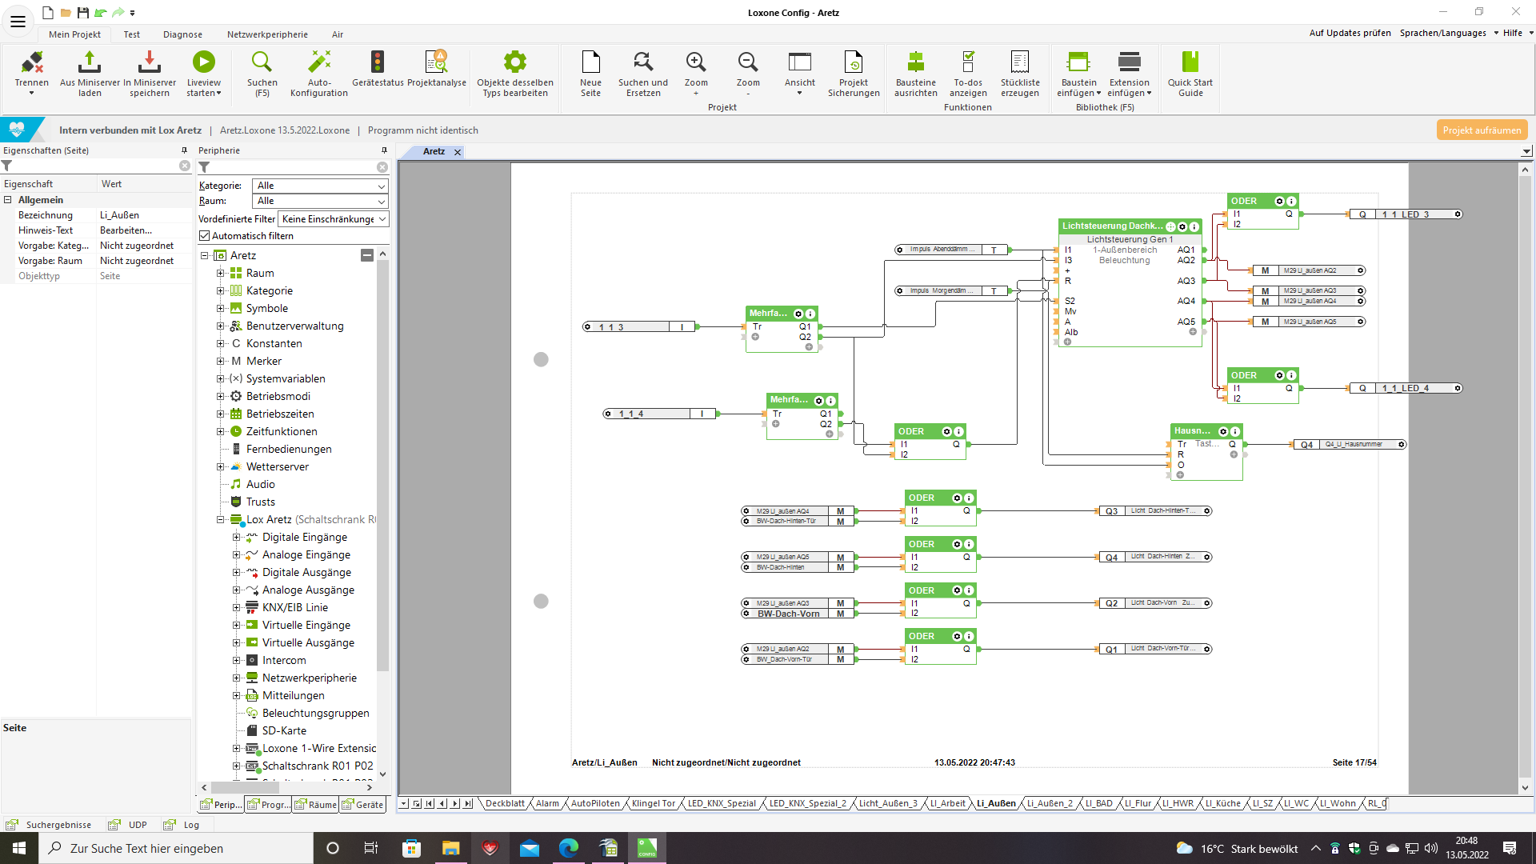
Task: Collapse the Allgemein properties section
Action: [8, 200]
